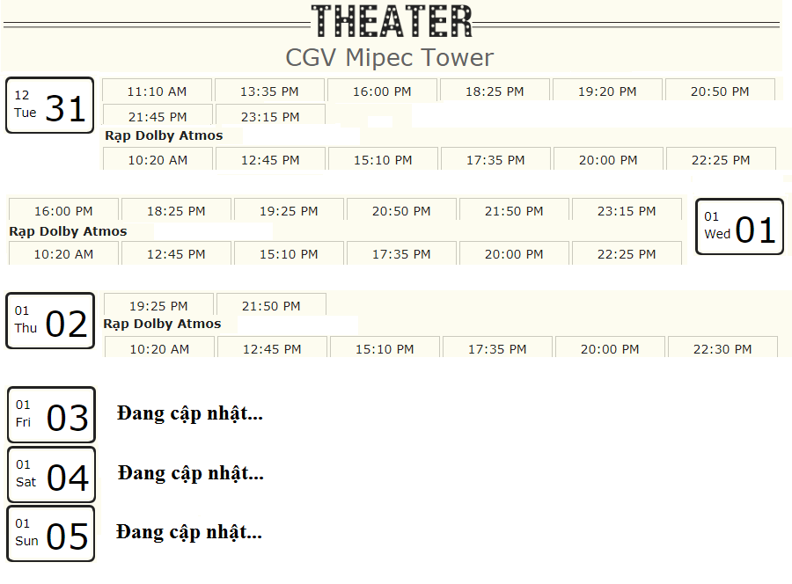Click 'Rạp Dolby Atmos' label under Wed 01
The height and width of the screenshot is (584, 792).
[x=68, y=231]
